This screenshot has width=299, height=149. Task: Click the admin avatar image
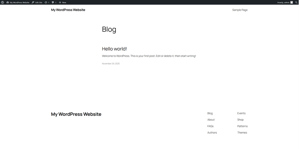coord(292,3)
